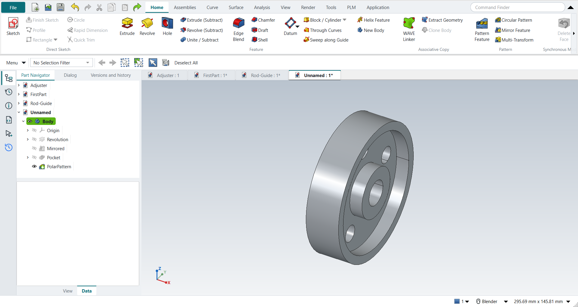Show the hidden Mirrored feature

pos(34,148)
